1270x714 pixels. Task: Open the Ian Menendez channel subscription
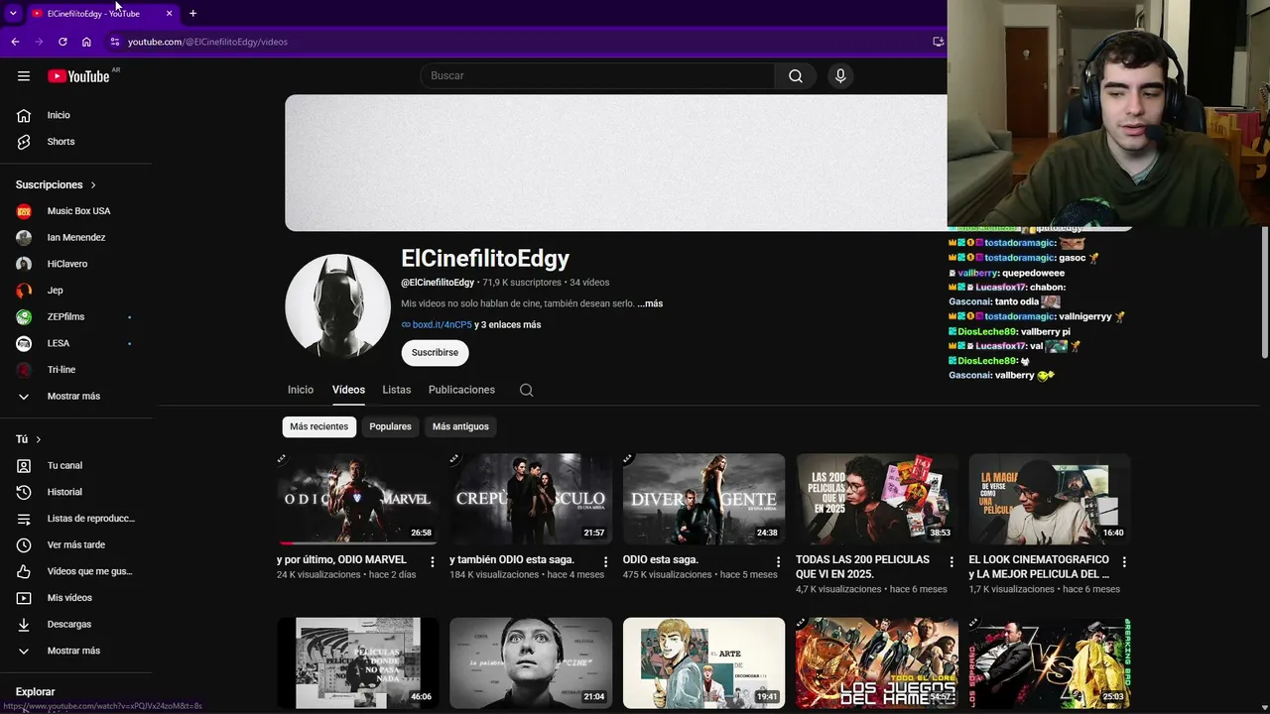point(76,238)
